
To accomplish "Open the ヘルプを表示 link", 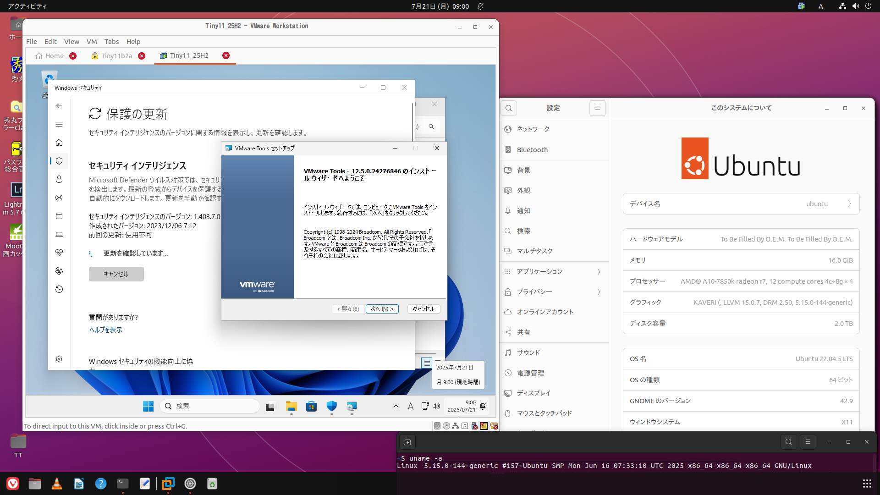I will click(105, 330).
